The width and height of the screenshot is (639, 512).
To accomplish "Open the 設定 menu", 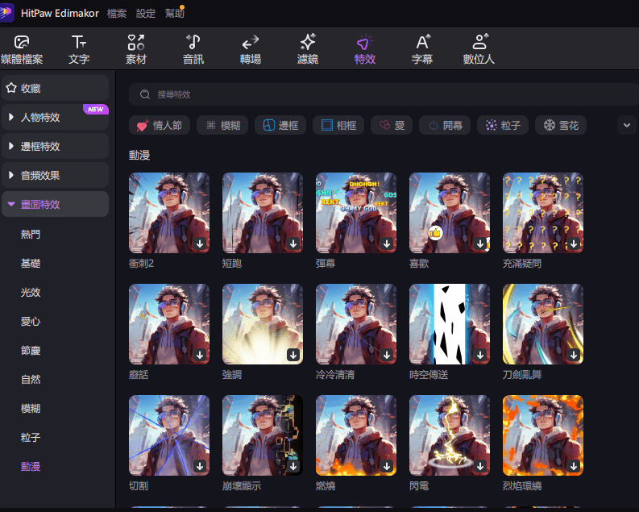I will pyautogui.click(x=146, y=14).
